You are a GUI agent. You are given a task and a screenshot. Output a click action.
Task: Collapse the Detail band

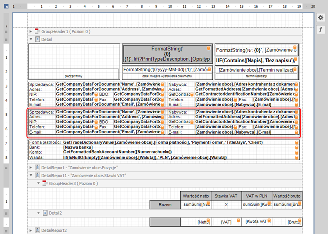(x=31, y=39)
